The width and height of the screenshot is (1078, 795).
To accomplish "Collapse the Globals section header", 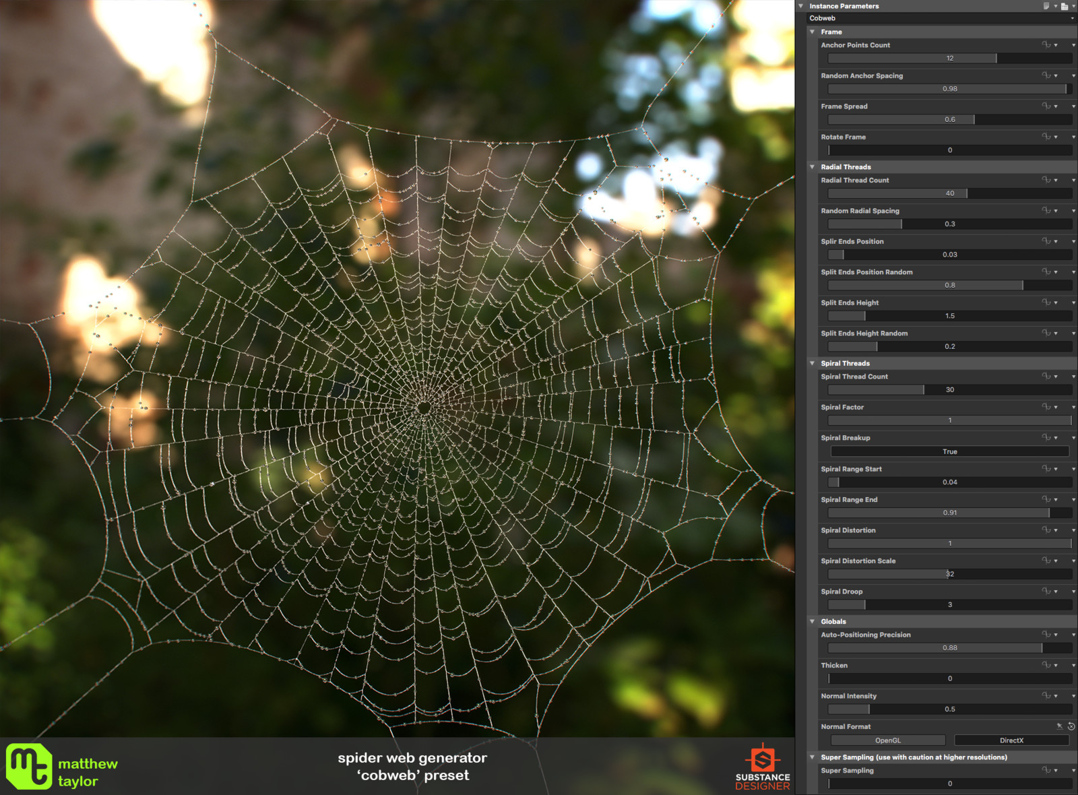I will click(813, 621).
